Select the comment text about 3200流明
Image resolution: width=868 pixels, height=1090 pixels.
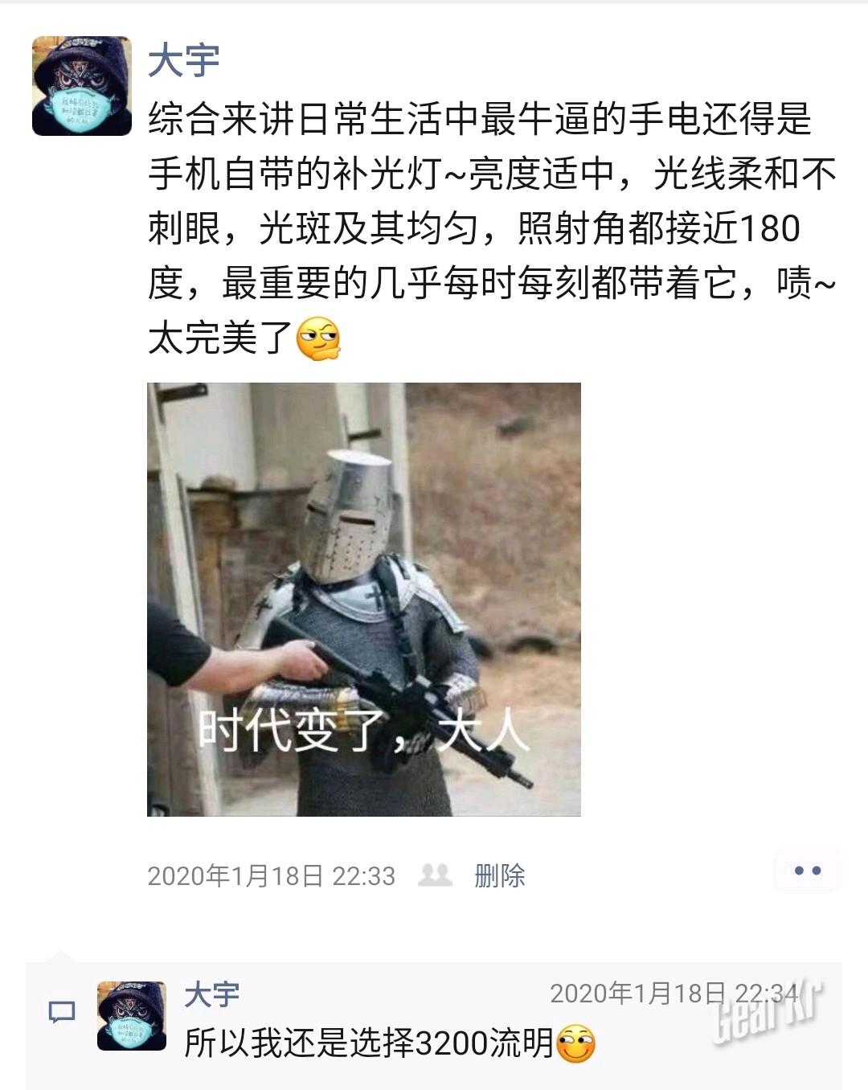(369, 1043)
